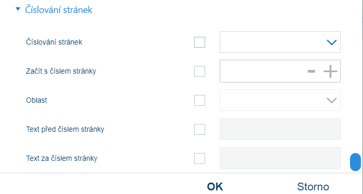Click the grey chevron in Oblast dropdown
This screenshot has height=194, width=363.
[331, 100]
